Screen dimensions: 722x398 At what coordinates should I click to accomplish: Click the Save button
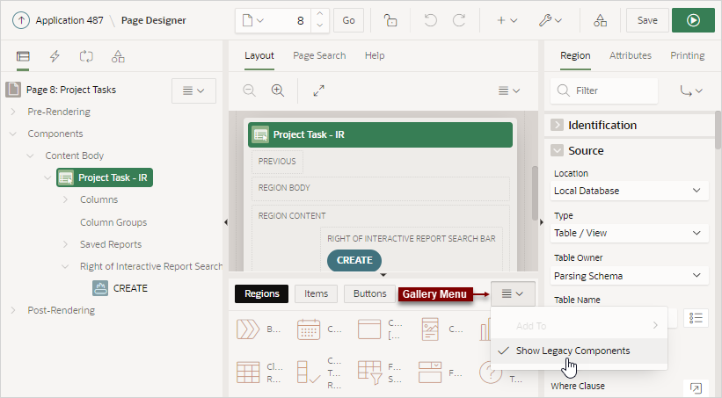[x=647, y=20]
